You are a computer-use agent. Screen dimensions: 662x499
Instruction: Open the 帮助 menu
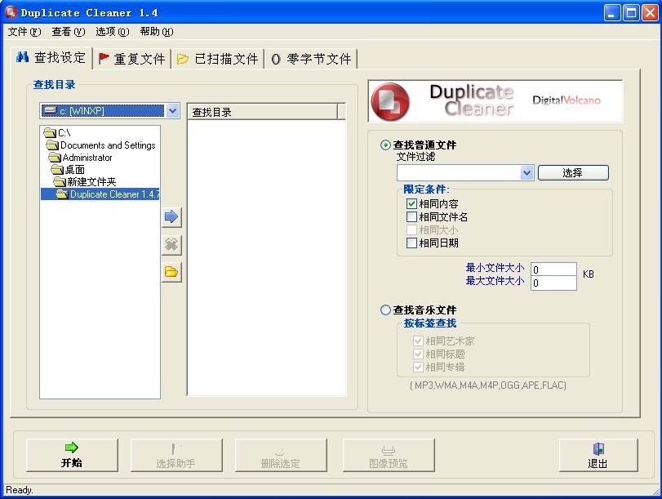pyautogui.click(x=156, y=32)
